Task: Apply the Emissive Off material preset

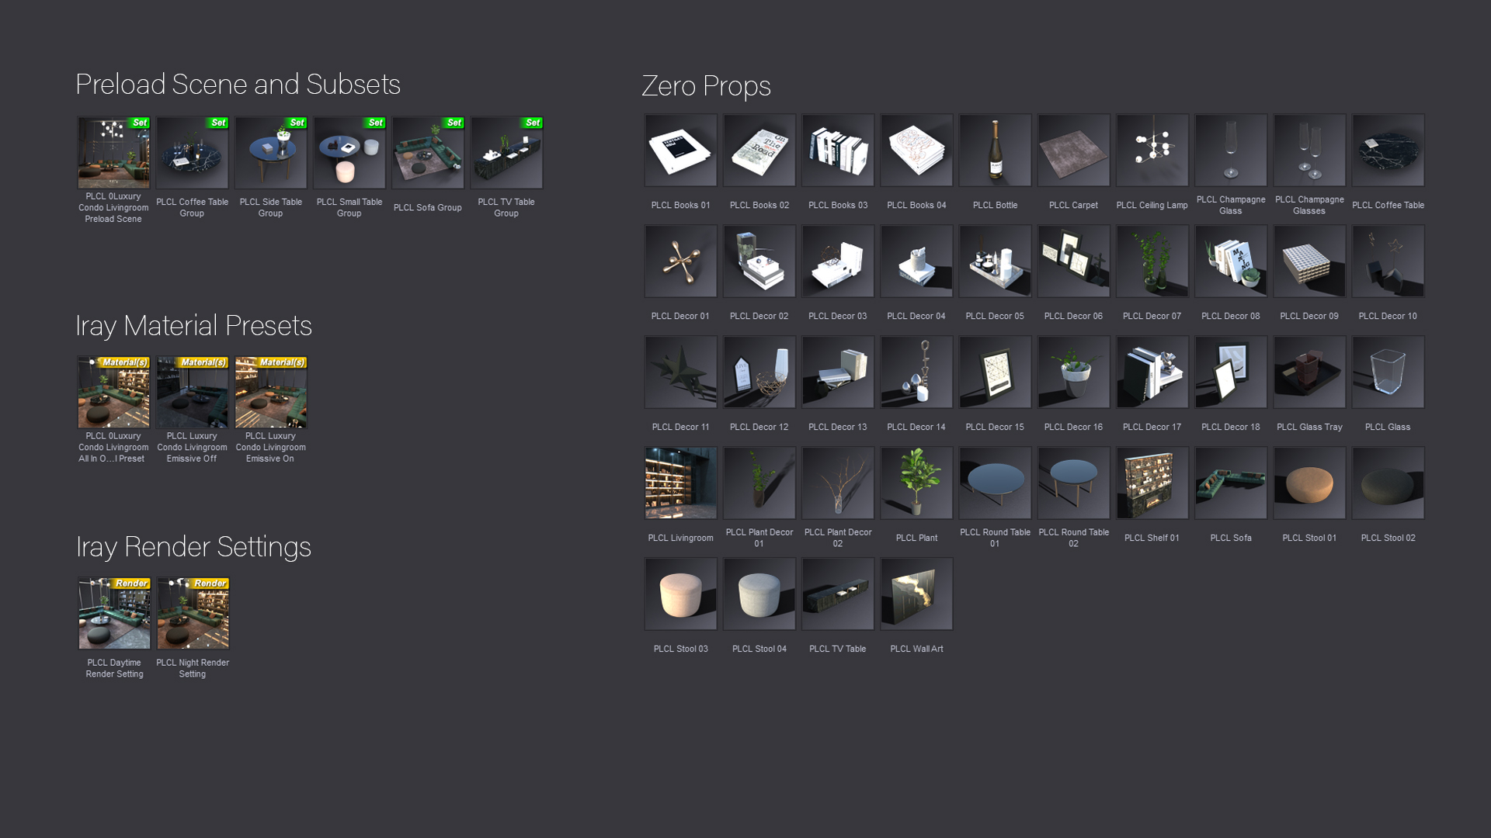Action: (192, 393)
